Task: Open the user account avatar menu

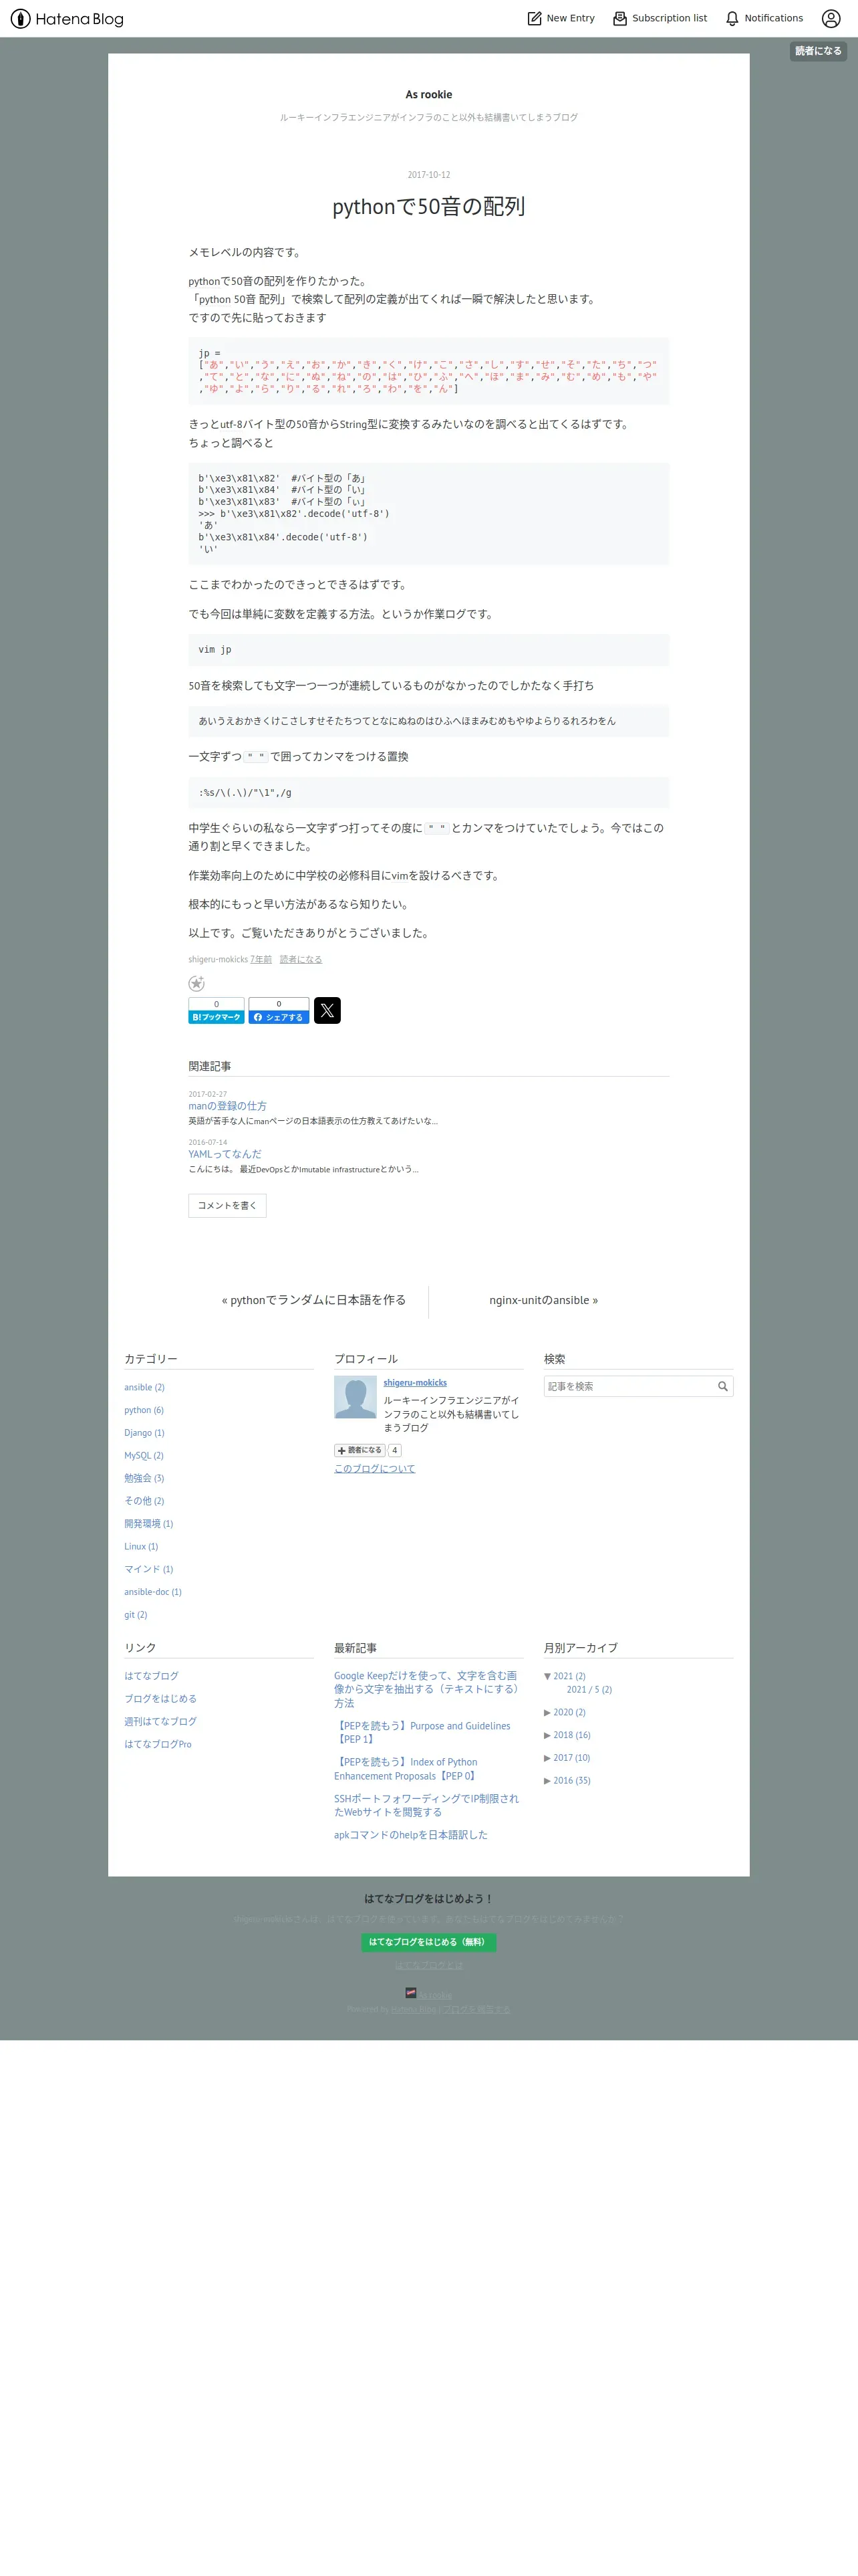Action: click(831, 18)
